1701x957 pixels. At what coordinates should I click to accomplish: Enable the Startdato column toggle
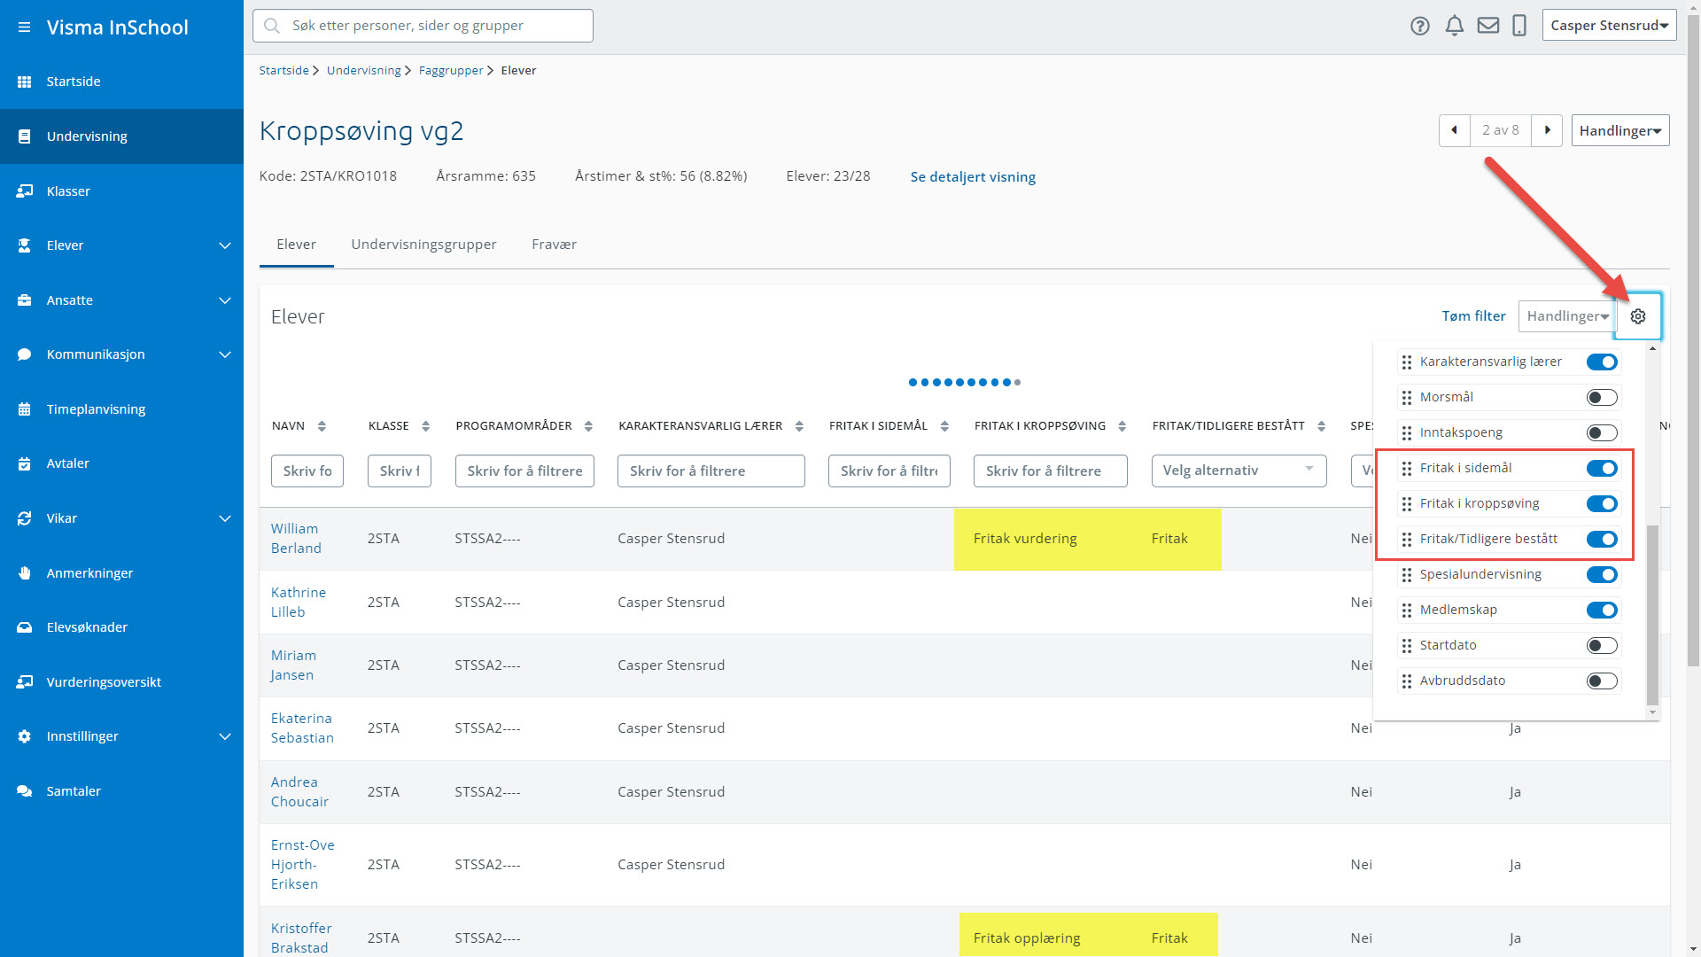pyautogui.click(x=1602, y=646)
